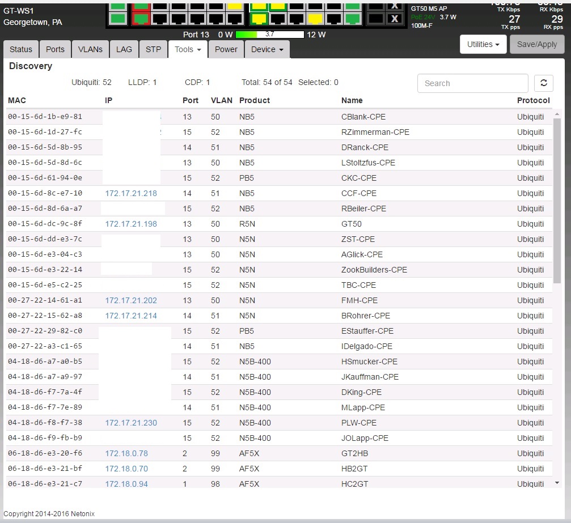Click inside the Search input field
Viewport: 571px width, 523px height.
(x=472, y=83)
